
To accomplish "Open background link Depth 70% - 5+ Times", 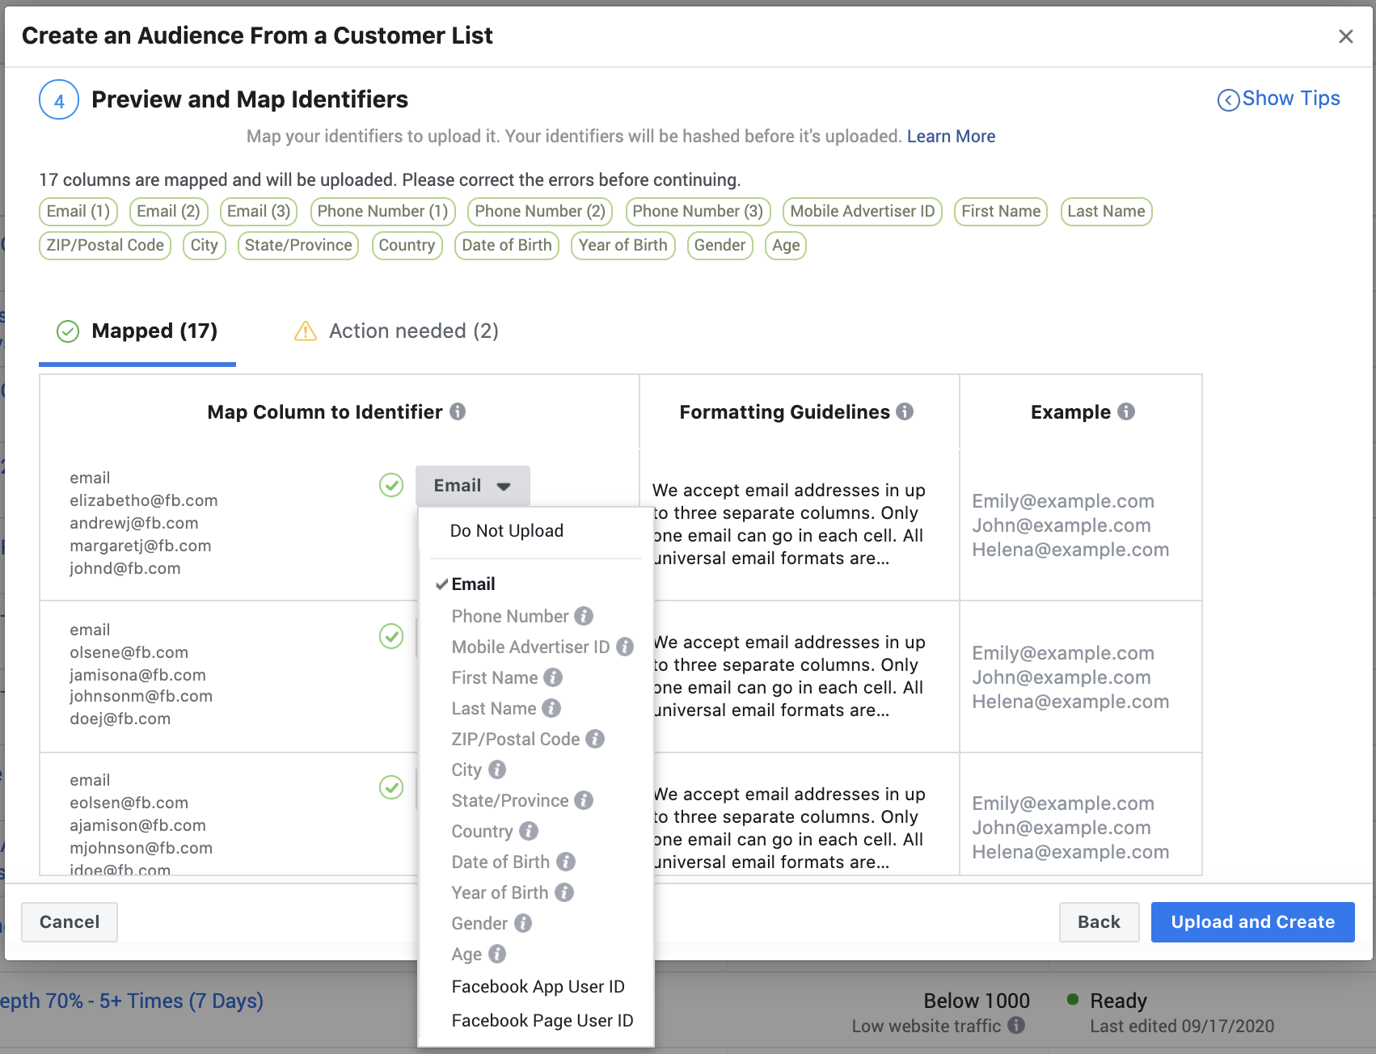I will (132, 1001).
